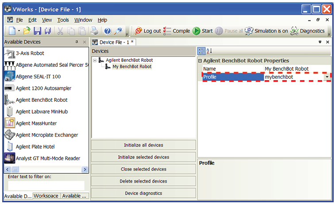Open the Profile dropdown arrow

327,77
